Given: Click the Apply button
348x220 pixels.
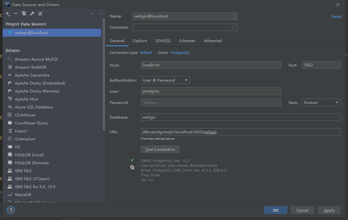Looking at the screenshot, I should tap(329, 210).
